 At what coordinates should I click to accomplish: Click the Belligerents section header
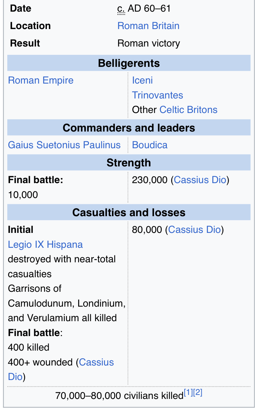pyautogui.click(x=129, y=63)
